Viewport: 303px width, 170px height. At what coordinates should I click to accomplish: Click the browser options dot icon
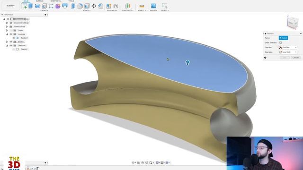pyautogui.click(x=45, y=15)
